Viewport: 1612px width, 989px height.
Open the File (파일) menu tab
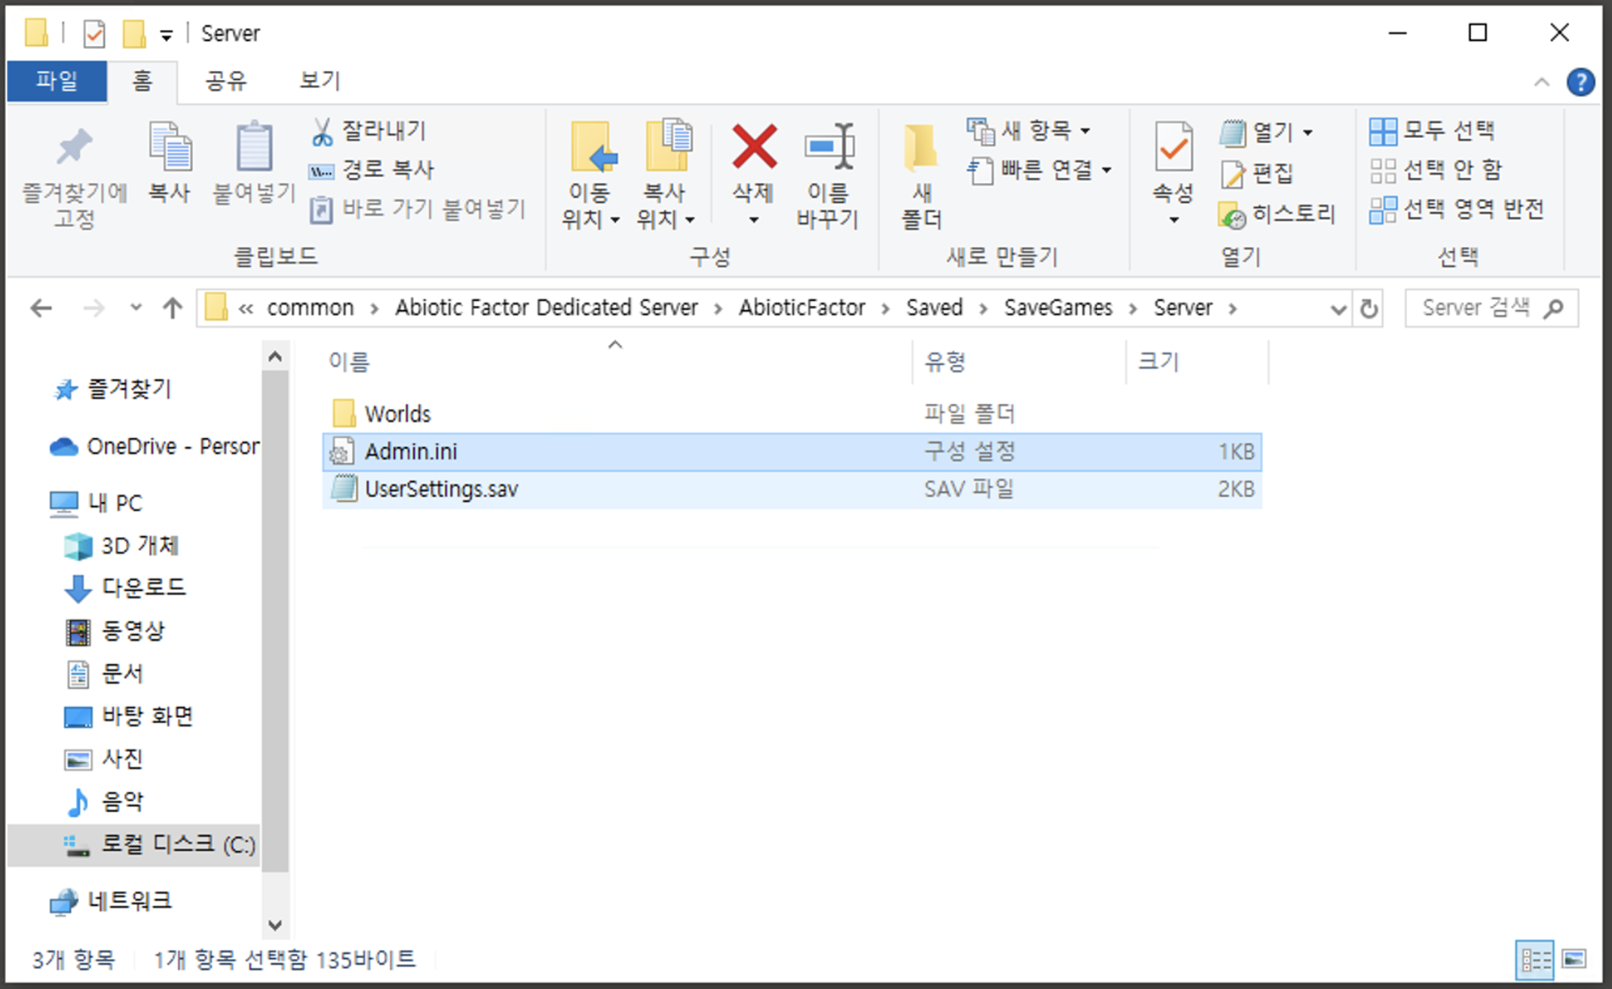57,81
